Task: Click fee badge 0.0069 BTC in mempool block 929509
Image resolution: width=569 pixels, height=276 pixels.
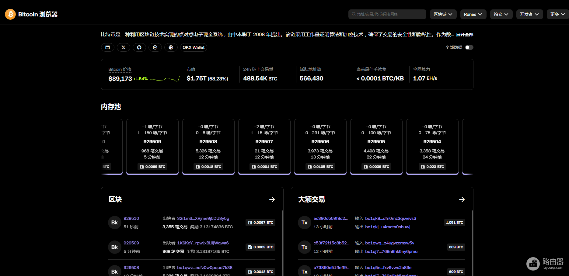Action: pos(152,167)
